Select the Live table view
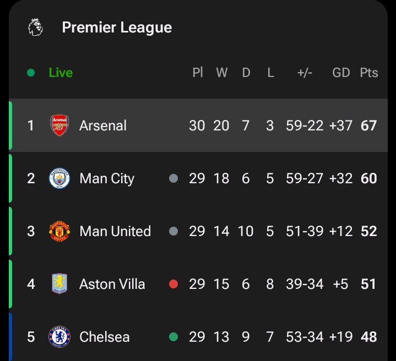The height and width of the screenshot is (361, 396). point(61,73)
